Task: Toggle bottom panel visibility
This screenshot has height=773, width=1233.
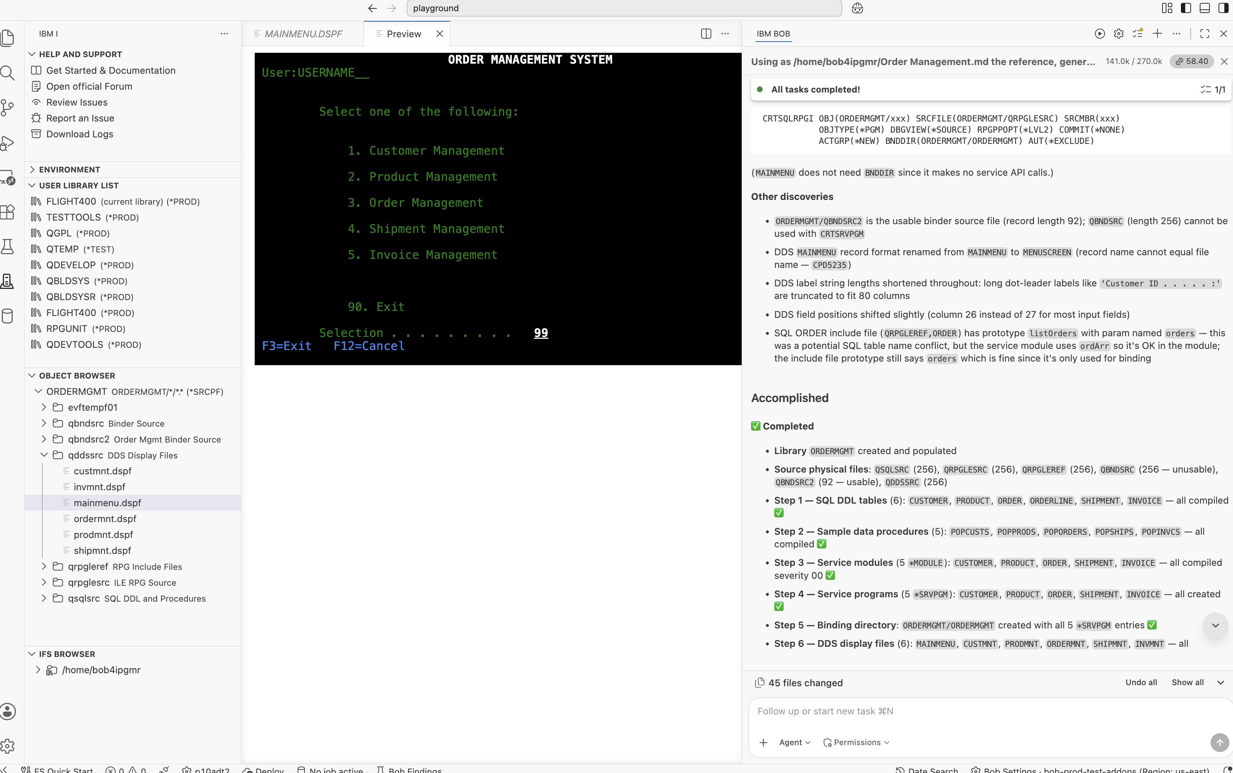Action: (1205, 8)
